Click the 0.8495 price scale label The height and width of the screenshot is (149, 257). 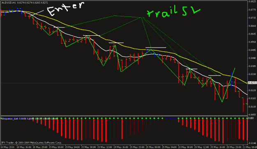252,50
